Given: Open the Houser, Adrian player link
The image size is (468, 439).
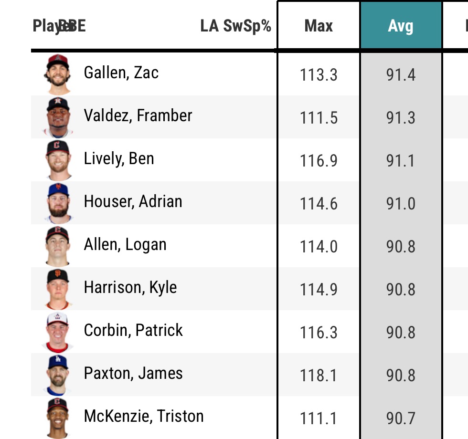Looking at the screenshot, I should (133, 202).
